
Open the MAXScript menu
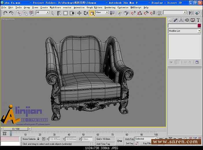click(136, 8)
